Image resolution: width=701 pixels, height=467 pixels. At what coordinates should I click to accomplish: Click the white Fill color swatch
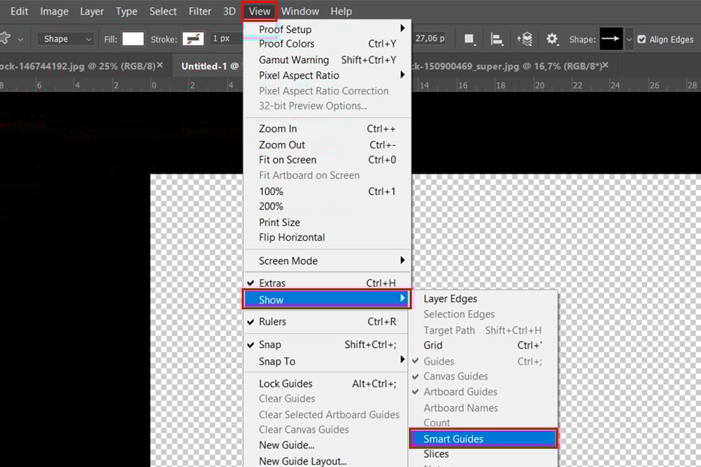coord(132,38)
